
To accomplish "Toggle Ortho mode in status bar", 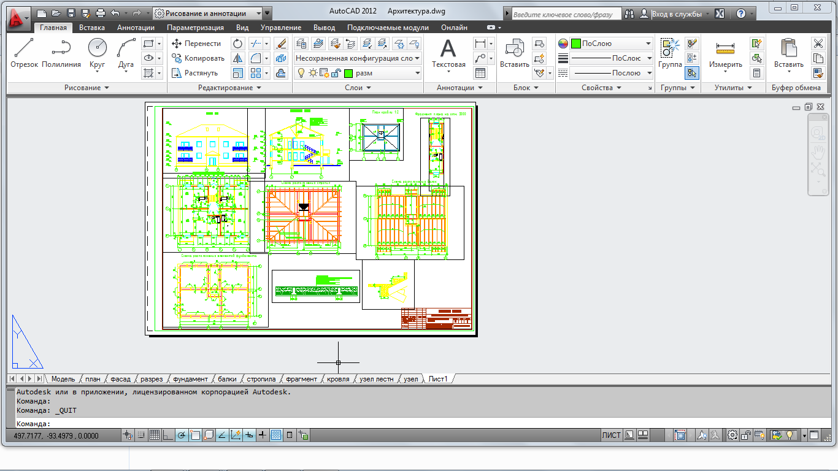I will 168,435.
